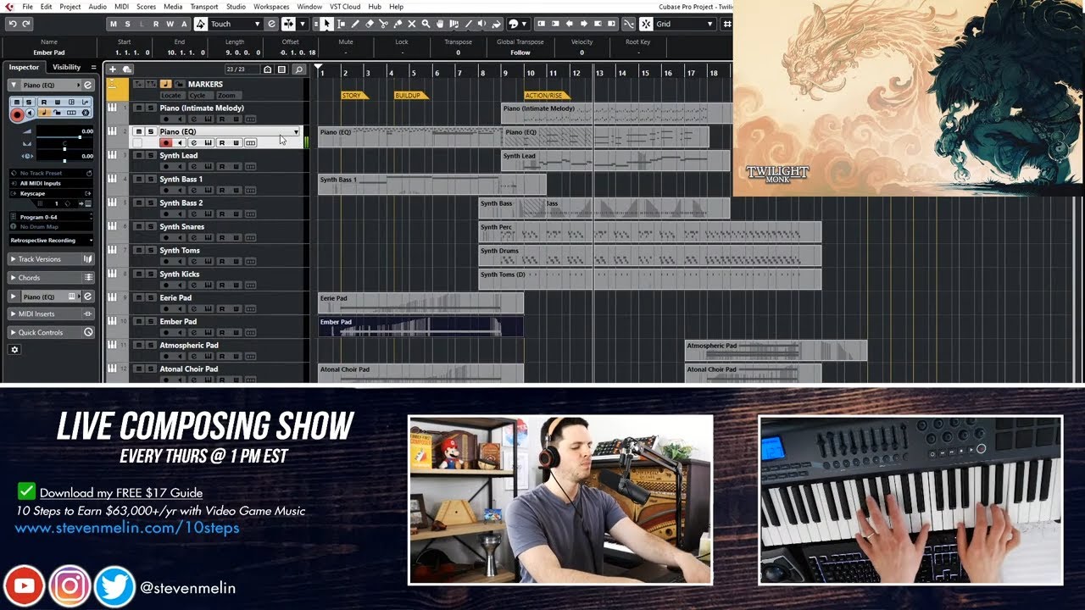Open the Workspaces menu
Viewport: 1085px width, 610px height.
(271, 7)
